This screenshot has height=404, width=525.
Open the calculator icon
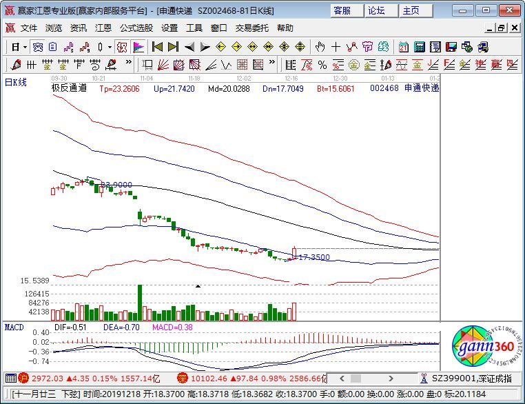(419, 47)
